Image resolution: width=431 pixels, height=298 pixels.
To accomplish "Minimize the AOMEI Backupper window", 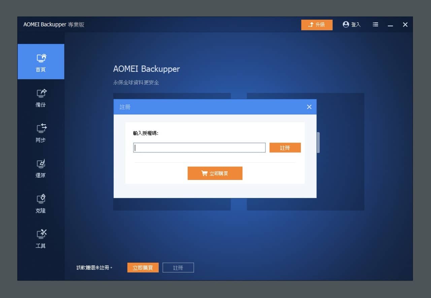I will click(390, 25).
